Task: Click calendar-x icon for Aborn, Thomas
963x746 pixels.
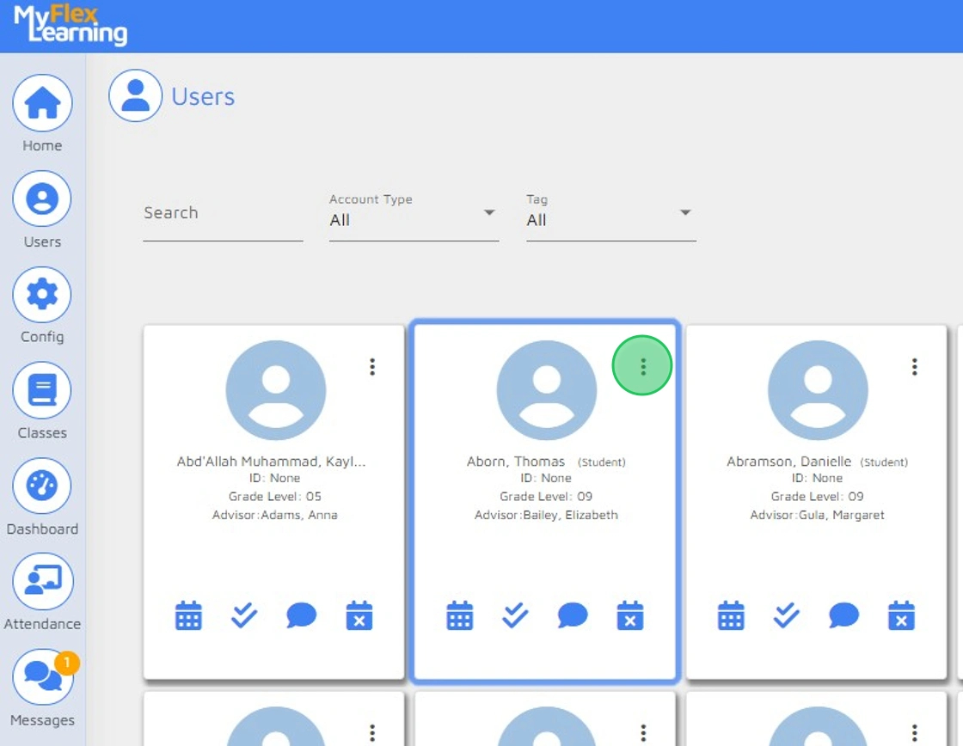Action: 630,615
